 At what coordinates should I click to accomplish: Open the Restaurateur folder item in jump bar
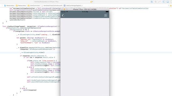[21, 6]
